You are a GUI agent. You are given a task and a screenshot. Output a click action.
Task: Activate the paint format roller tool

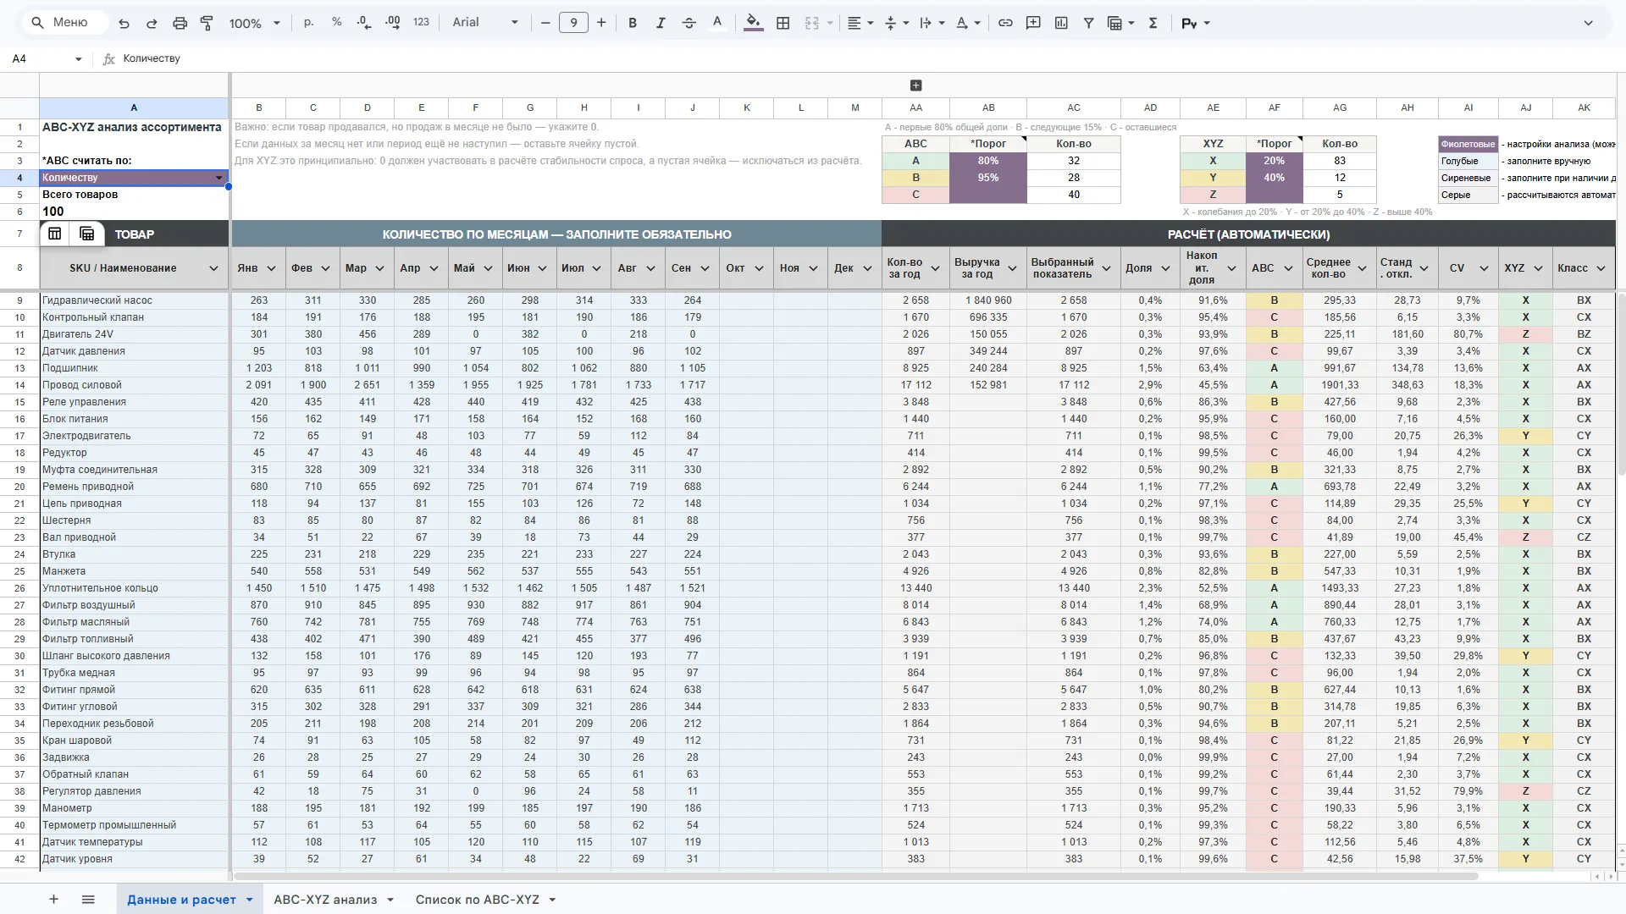tap(207, 23)
